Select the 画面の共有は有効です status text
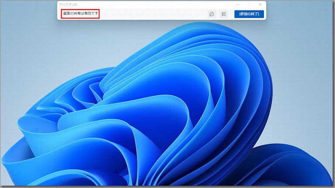The image size is (335, 188). tap(80, 13)
